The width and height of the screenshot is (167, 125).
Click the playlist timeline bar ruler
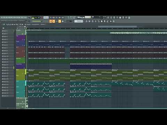click(x=96, y=28)
